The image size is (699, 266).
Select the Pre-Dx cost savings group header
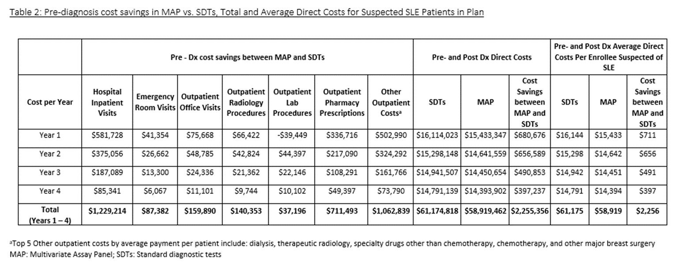(x=247, y=57)
